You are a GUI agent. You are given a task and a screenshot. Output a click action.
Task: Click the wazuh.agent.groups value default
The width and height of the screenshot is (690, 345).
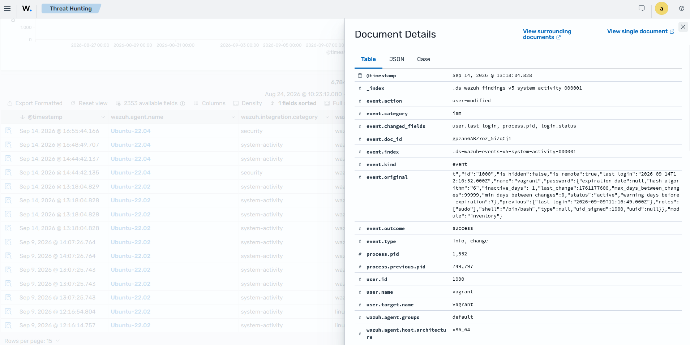(463, 317)
